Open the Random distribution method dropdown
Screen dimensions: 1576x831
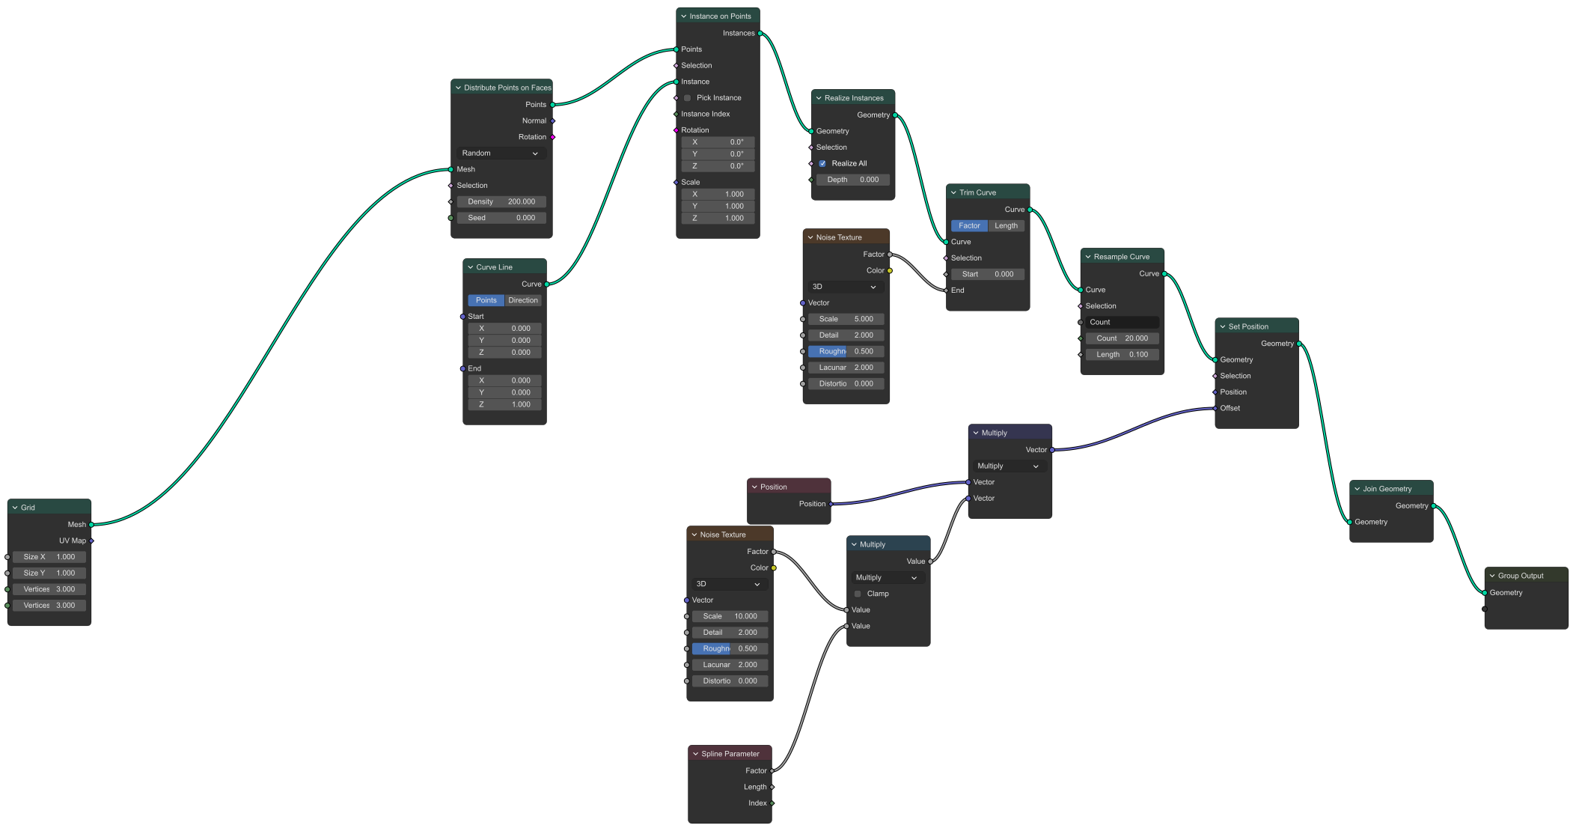tap(500, 153)
